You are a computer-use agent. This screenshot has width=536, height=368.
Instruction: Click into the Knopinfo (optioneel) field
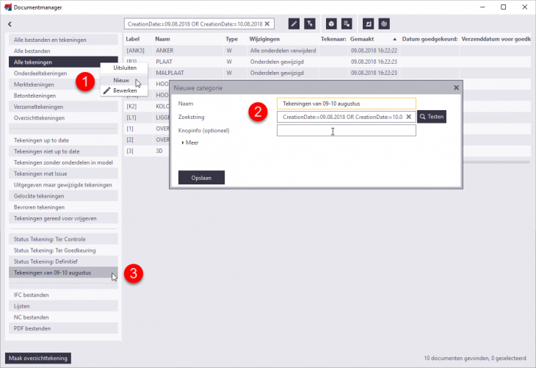[346, 131]
